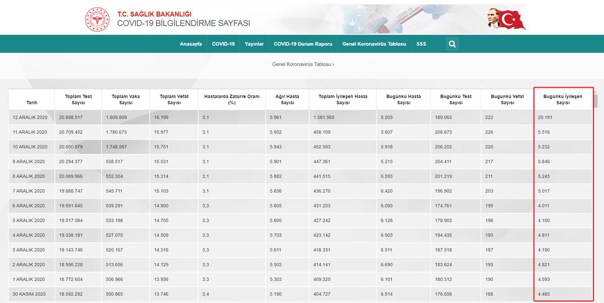Click the COVID-19 Bilgilendirme Sayfası title
The width and height of the screenshot is (604, 303).
pos(184,24)
